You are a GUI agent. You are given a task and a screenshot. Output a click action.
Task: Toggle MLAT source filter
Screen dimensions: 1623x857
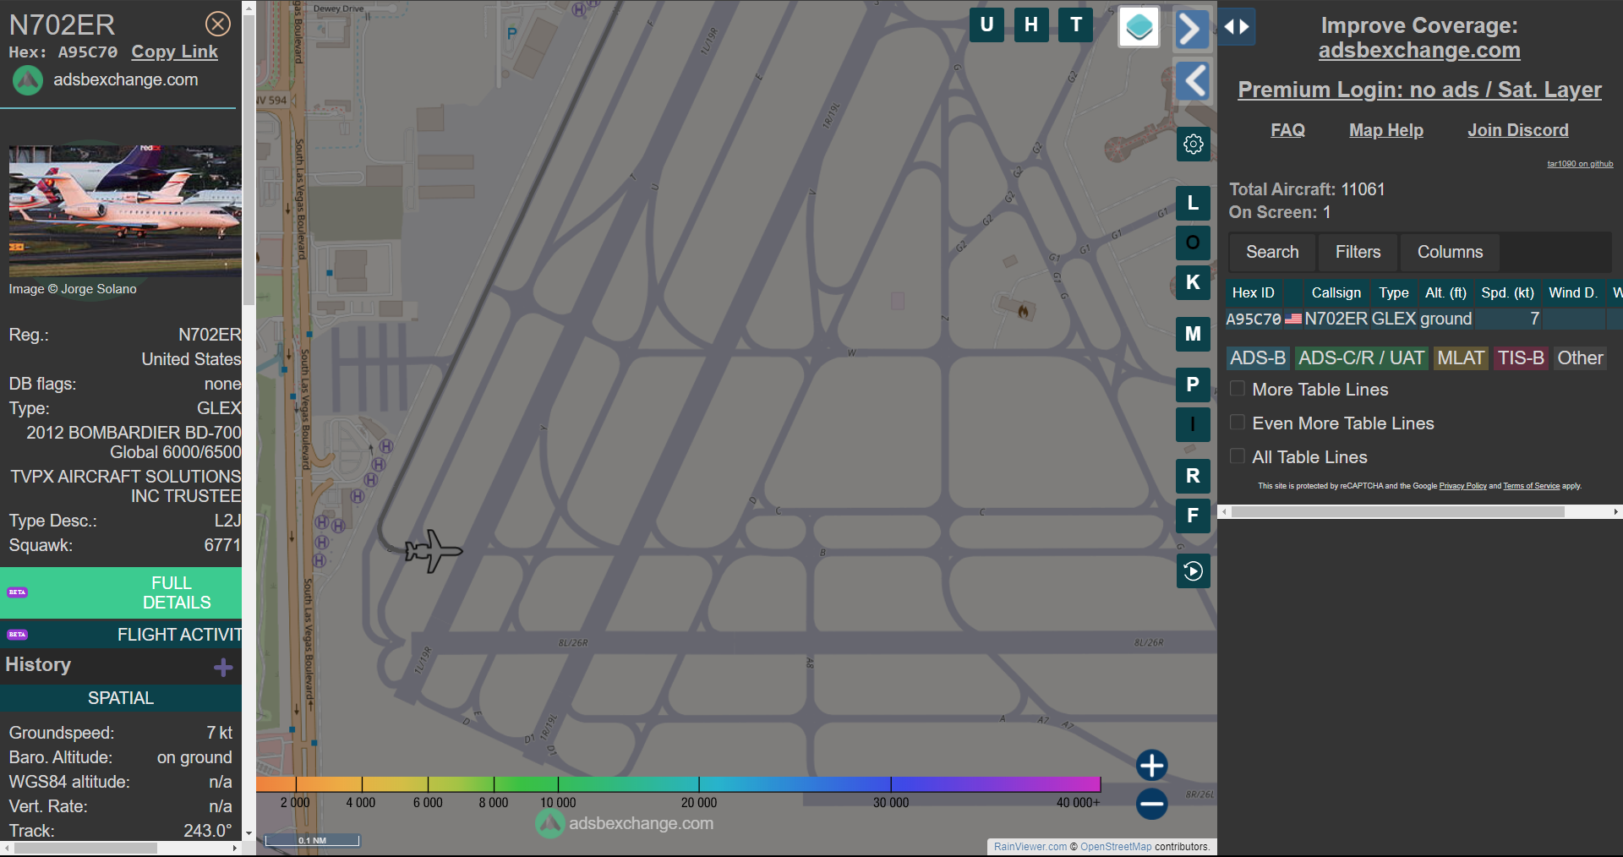pos(1461,358)
